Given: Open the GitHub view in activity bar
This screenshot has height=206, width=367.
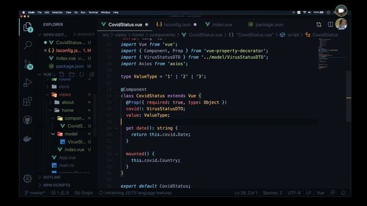Looking at the screenshot, I should coord(28,120).
